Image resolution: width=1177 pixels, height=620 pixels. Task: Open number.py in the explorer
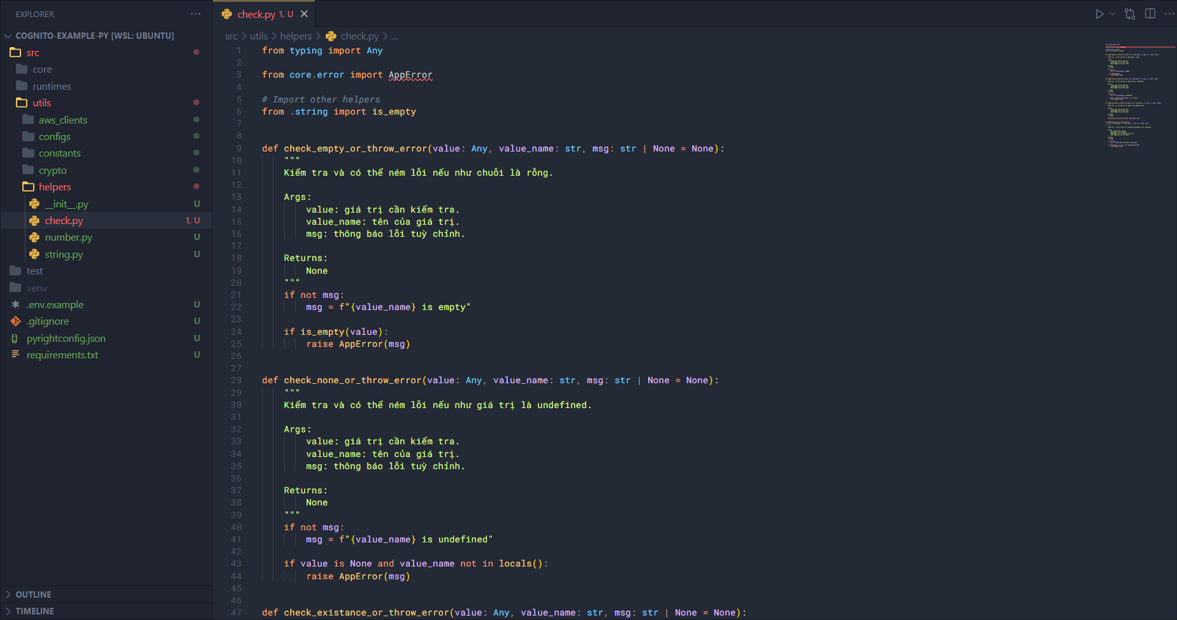click(x=68, y=237)
